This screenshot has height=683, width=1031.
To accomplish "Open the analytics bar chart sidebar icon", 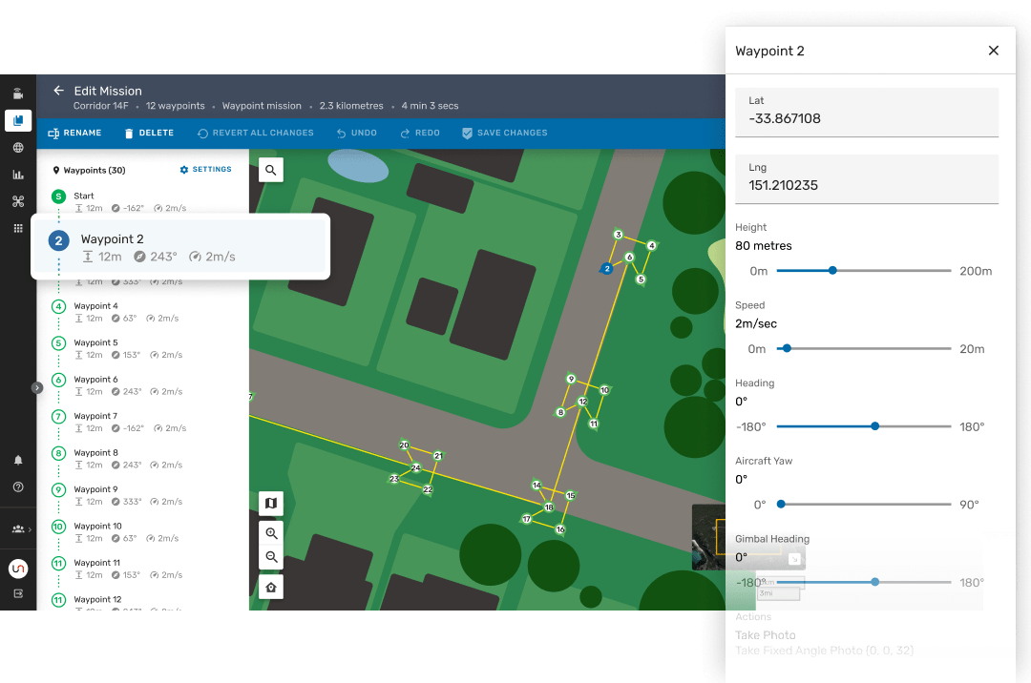I will (x=18, y=175).
